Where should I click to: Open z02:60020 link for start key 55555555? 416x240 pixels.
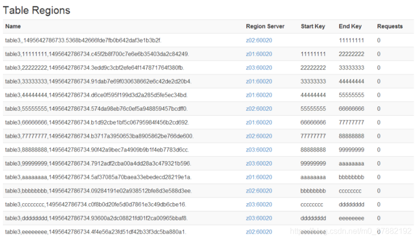pyautogui.click(x=259, y=109)
